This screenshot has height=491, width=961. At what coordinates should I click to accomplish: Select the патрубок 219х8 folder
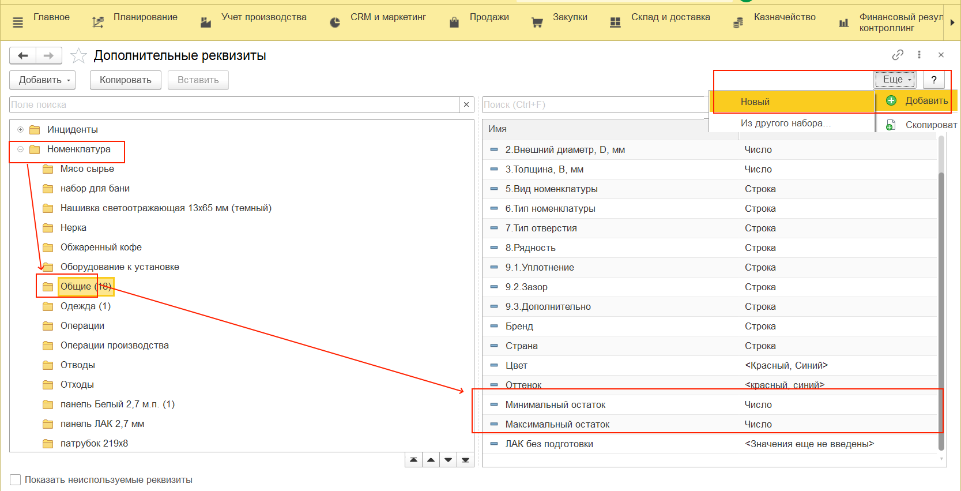pyautogui.click(x=94, y=444)
